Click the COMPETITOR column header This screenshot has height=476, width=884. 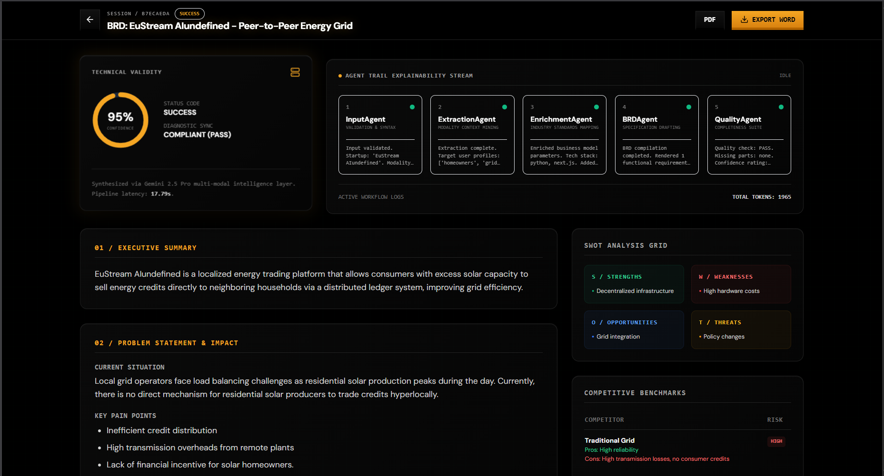point(604,420)
